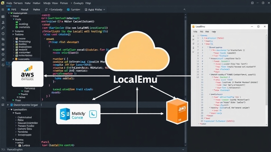This screenshot has height=152, width=271.
Task: Click the status bar icon before 'Rereatingion'
Action: (3, 149)
